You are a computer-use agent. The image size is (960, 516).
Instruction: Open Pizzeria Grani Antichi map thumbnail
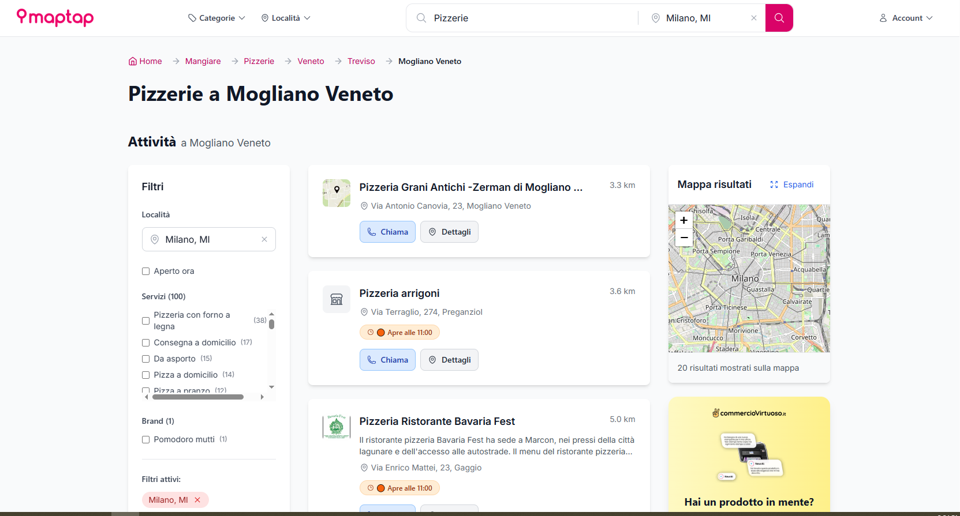click(336, 193)
